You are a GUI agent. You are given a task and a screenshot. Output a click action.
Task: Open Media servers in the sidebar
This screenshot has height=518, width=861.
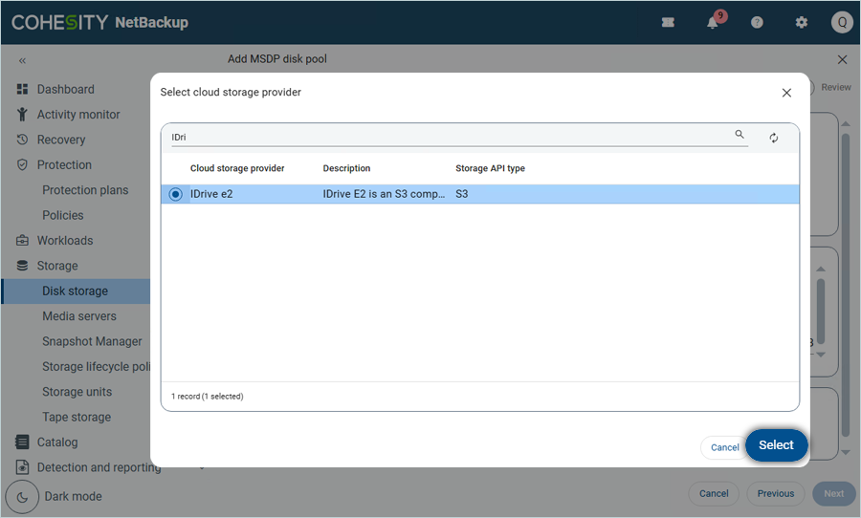(x=78, y=316)
